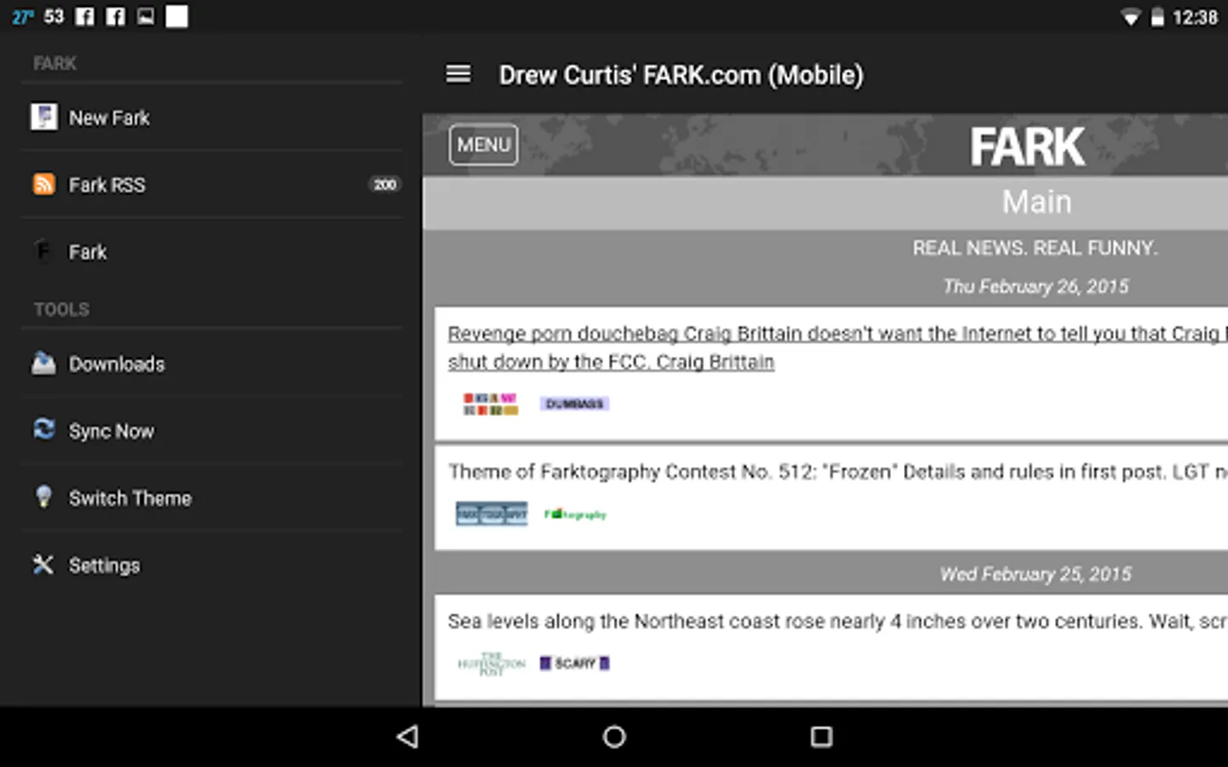Open the Sea levels Northeast coast headline
Image resolution: width=1228 pixels, height=767 pixels.
click(x=837, y=620)
